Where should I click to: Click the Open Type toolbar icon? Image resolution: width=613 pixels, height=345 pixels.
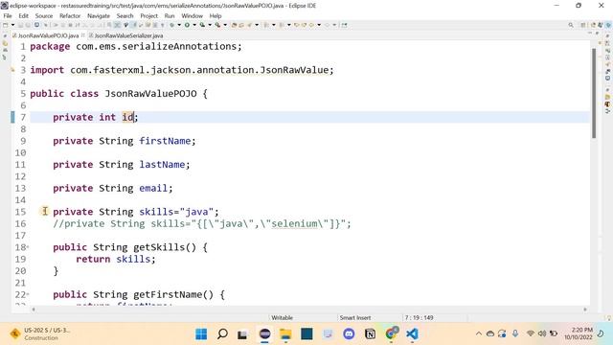pos(234,25)
